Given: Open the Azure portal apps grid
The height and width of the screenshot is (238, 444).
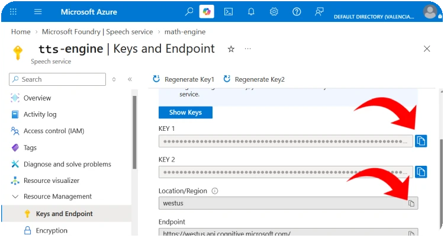Looking at the screenshot, I should click(x=13, y=12).
